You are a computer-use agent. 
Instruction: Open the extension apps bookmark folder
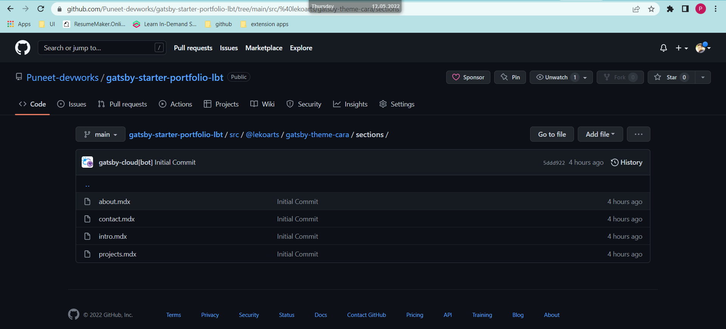pyautogui.click(x=264, y=24)
